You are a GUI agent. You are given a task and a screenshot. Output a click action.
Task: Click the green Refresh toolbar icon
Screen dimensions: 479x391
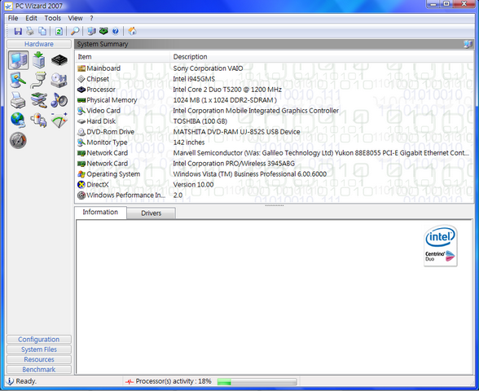tap(59, 31)
